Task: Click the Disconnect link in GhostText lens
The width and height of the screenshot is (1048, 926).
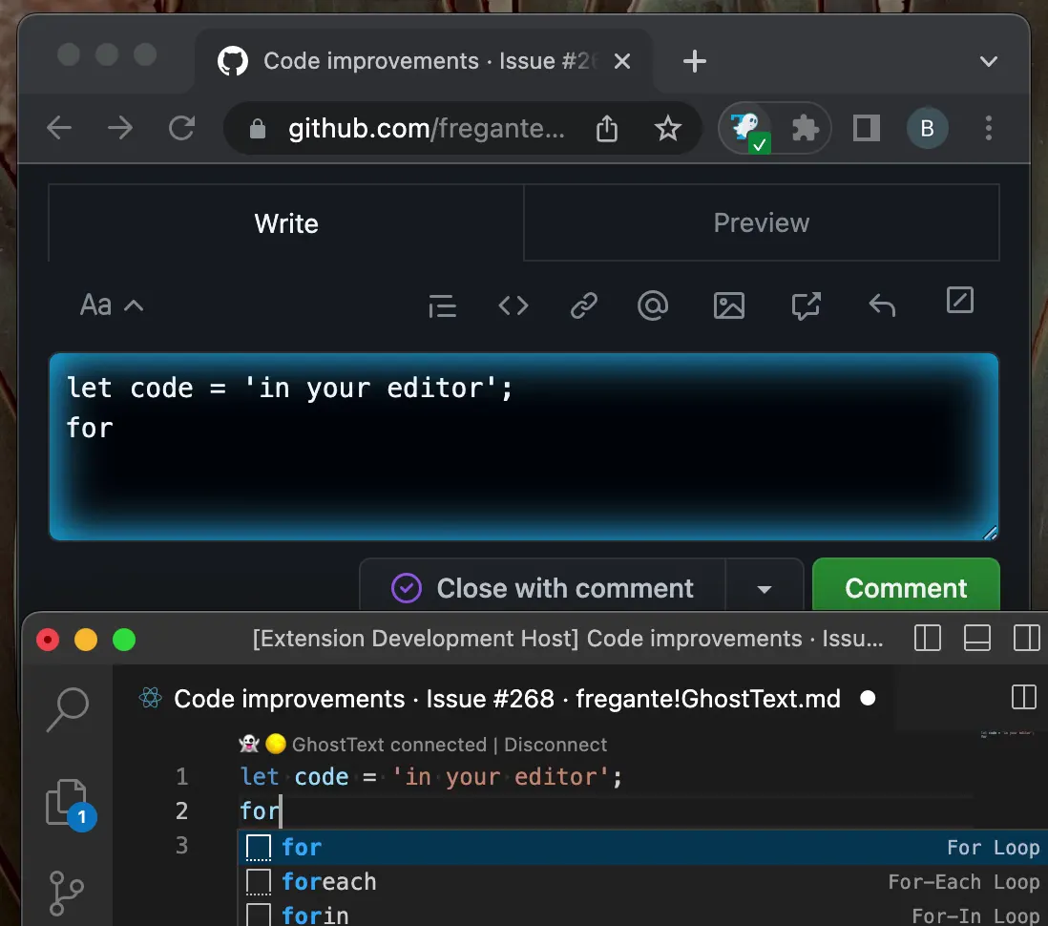Action: [555, 745]
